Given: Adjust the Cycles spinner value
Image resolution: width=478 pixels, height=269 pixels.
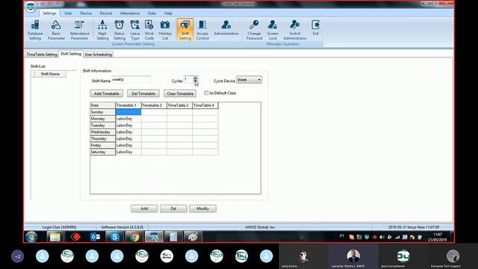Looking at the screenshot, I should [x=196, y=79].
